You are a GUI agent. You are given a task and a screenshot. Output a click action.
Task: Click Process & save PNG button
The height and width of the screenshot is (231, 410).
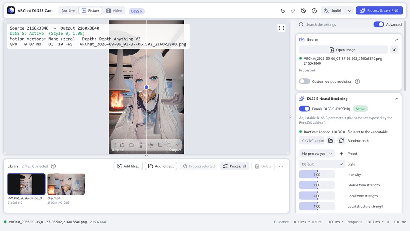[x=379, y=11]
